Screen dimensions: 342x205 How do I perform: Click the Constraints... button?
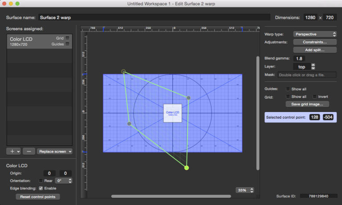click(314, 42)
